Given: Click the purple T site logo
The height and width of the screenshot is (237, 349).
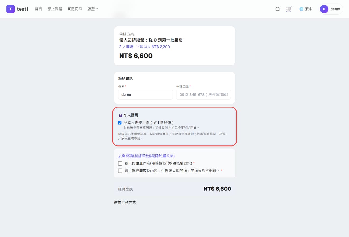Looking at the screenshot, I should 10,9.
